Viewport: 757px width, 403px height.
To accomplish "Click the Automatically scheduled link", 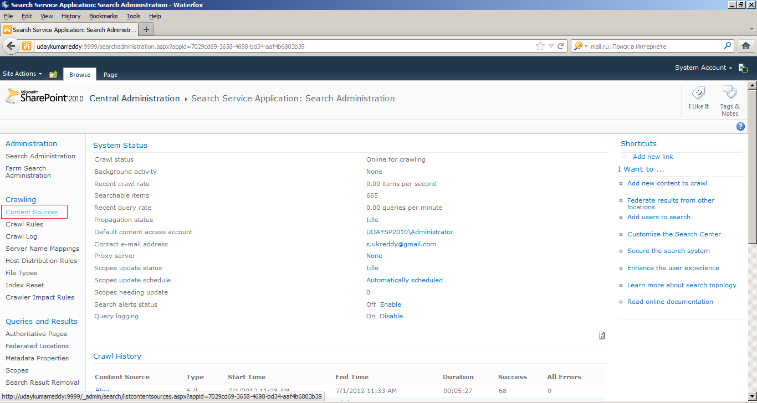I will [405, 280].
